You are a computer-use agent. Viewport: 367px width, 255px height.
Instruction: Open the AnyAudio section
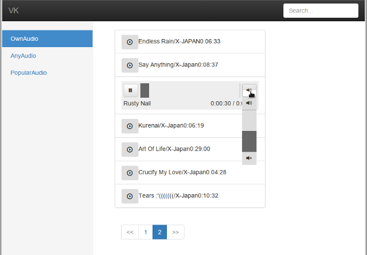(47, 56)
